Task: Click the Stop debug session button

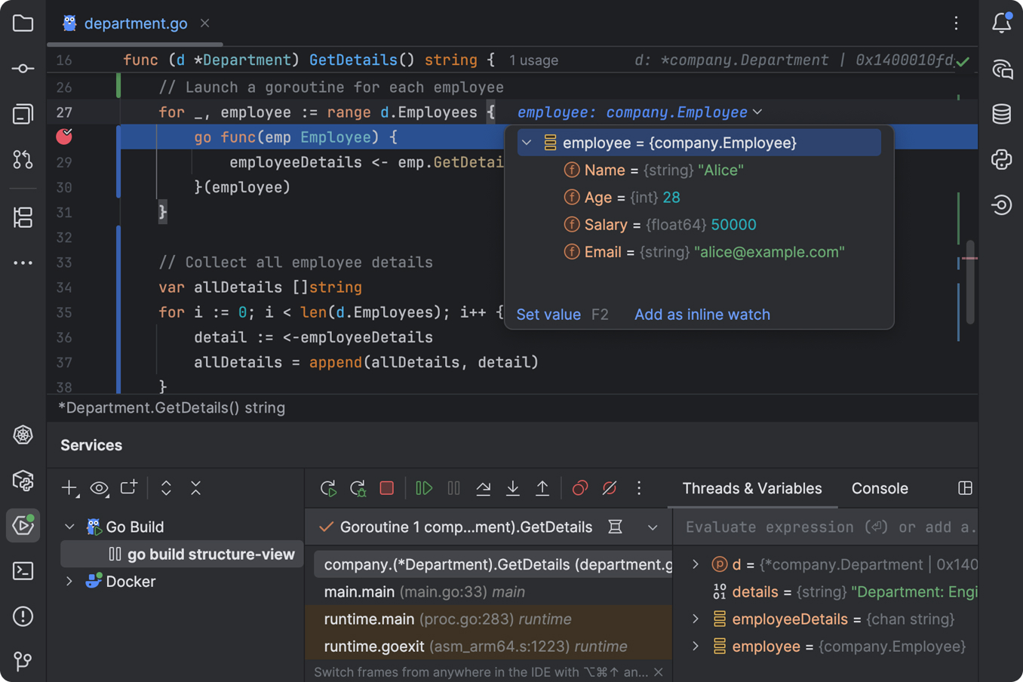Action: [x=387, y=488]
